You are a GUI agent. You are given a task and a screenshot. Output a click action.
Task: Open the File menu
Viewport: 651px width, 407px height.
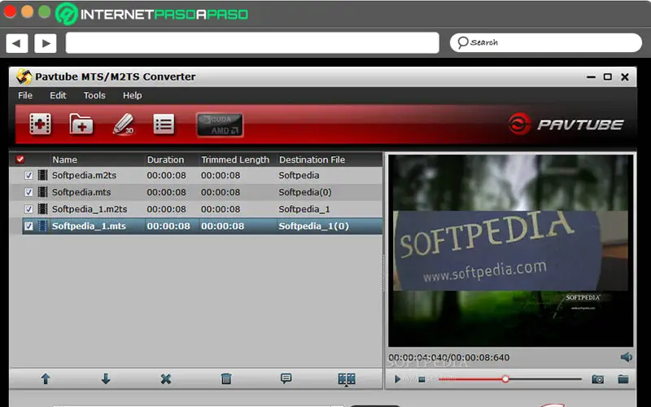[x=25, y=95]
